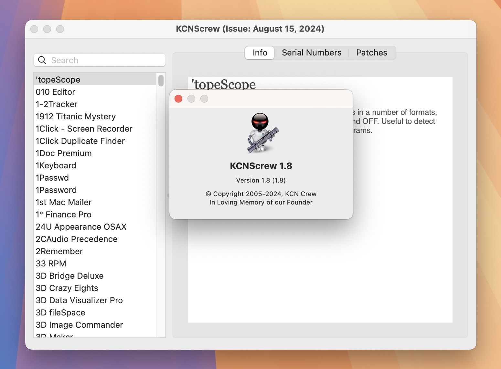The image size is (501, 369).
Task: Click the main window title KCNScrew Issue text
Action: 250,29
